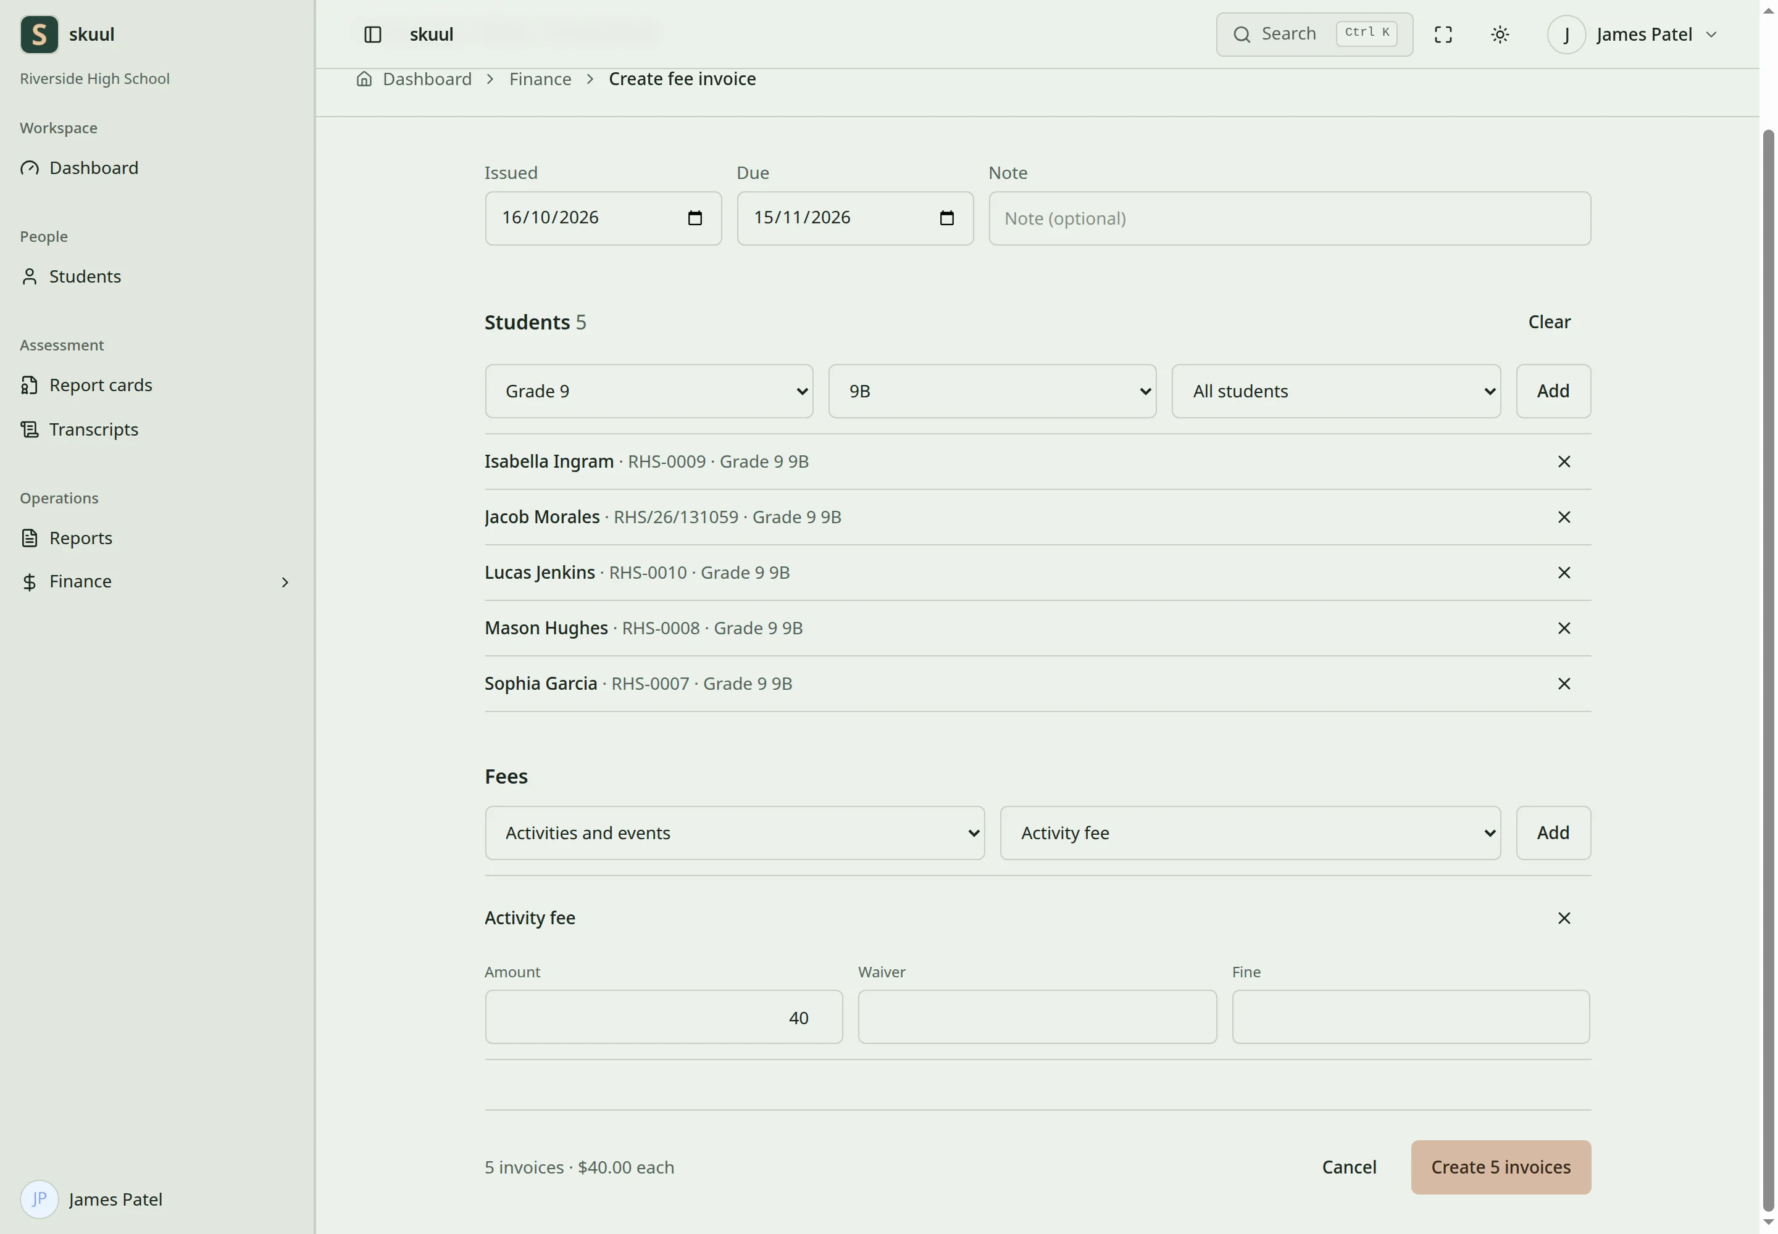The image size is (1778, 1234).
Task: Remove Sophia Garcia from the list
Action: [1564, 684]
